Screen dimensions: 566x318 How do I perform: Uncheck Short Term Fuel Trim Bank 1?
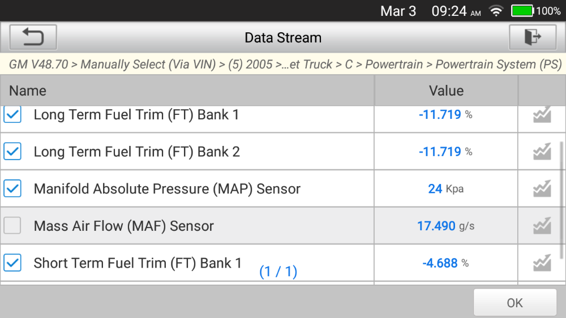(x=12, y=263)
